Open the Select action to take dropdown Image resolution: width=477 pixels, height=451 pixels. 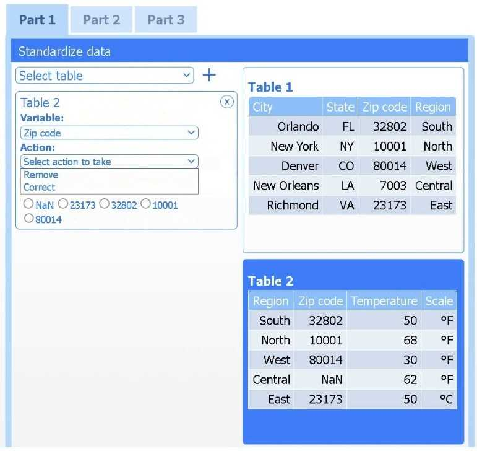(x=109, y=161)
